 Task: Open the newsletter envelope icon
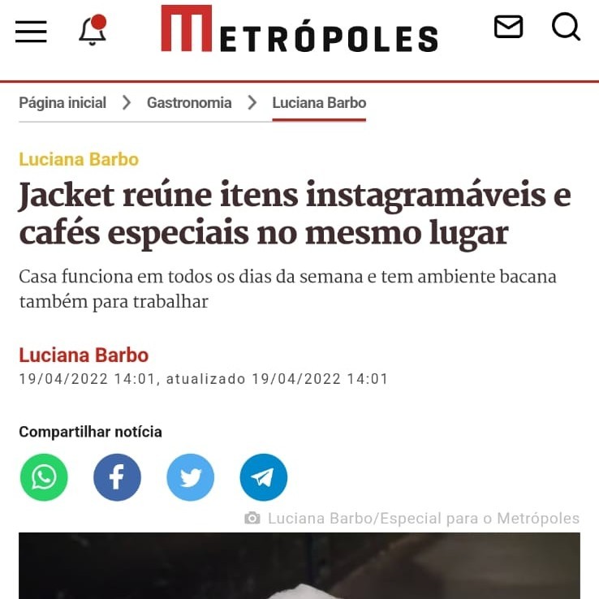(x=508, y=27)
